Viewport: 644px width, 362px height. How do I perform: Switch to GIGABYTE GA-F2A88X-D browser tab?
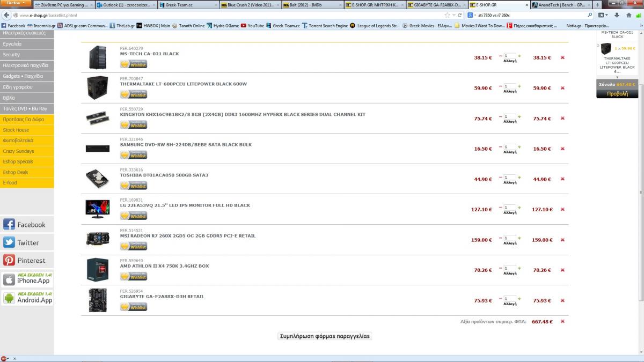click(x=436, y=5)
